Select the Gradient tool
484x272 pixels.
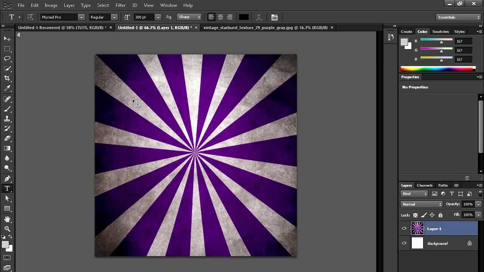click(x=7, y=148)
